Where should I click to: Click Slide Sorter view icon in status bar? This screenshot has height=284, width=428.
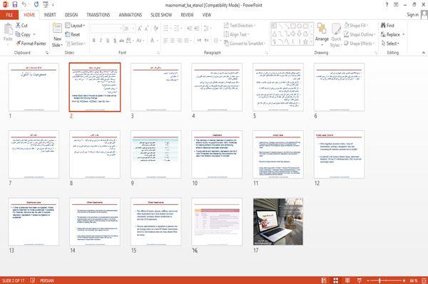click(x=336, y=280)
